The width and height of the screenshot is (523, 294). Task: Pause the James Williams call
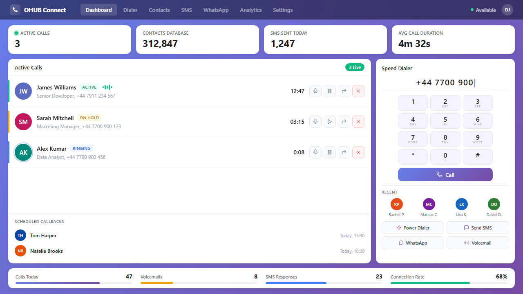(x=330, y=91)
